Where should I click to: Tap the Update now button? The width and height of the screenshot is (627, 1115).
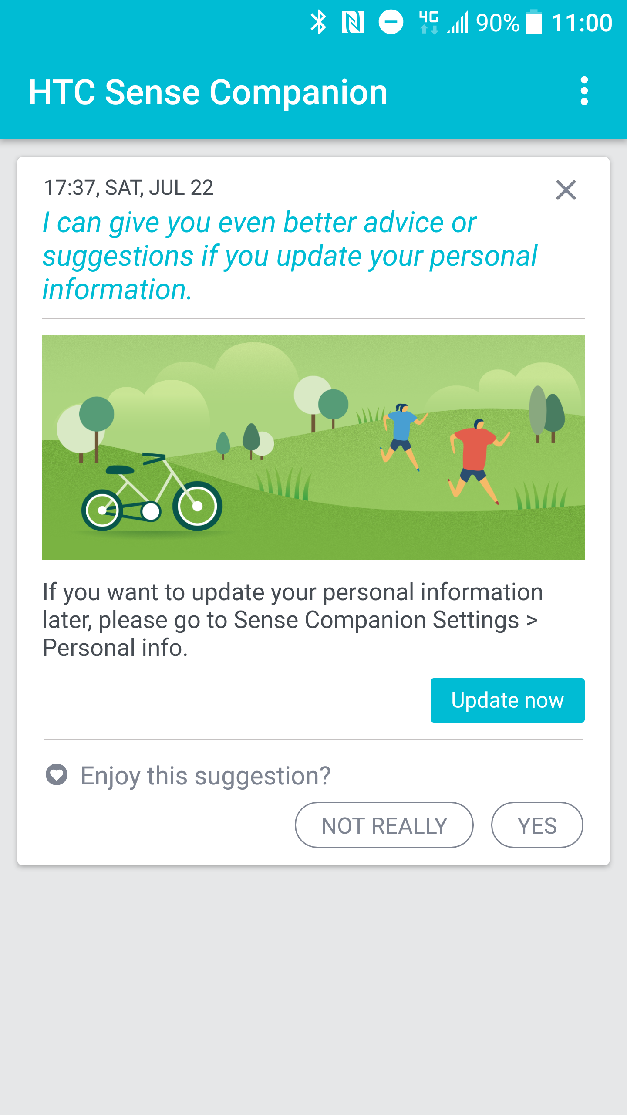point(507,700)
